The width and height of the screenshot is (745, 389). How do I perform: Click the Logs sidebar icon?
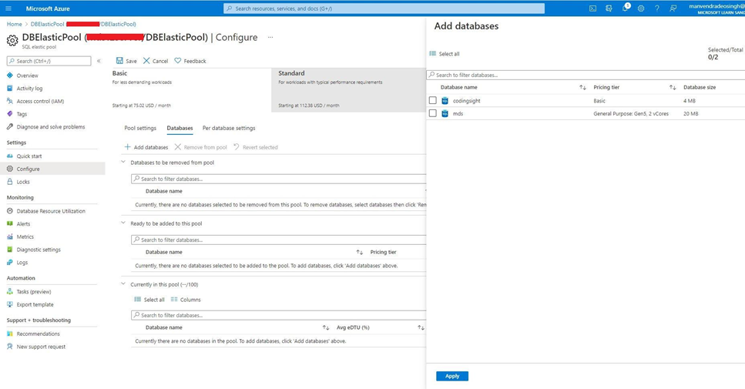10,262
